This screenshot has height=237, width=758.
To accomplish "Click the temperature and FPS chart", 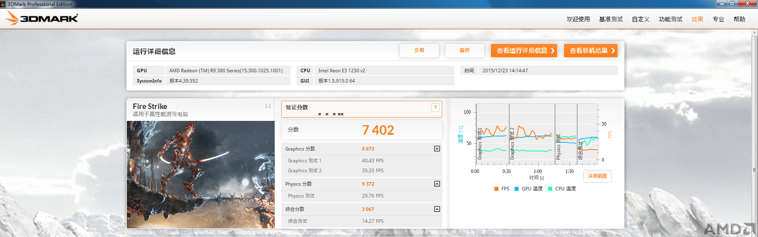I will click(537, 134).
